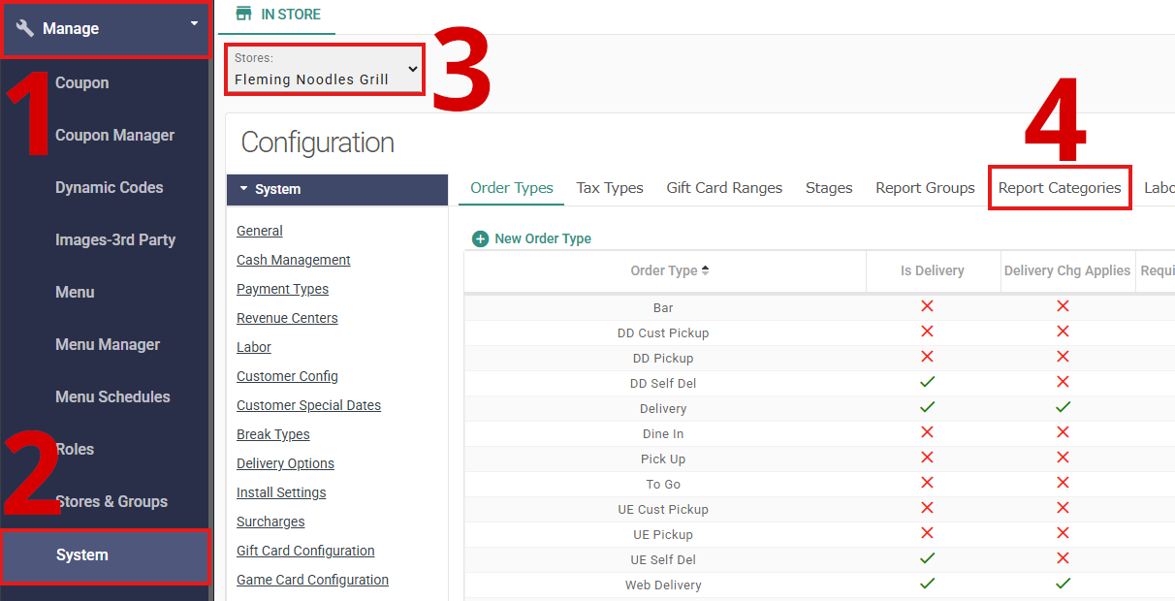Open Coupon in the sidebar
The height and width of the screenshot is (601, 1175).
pos(82,83)
